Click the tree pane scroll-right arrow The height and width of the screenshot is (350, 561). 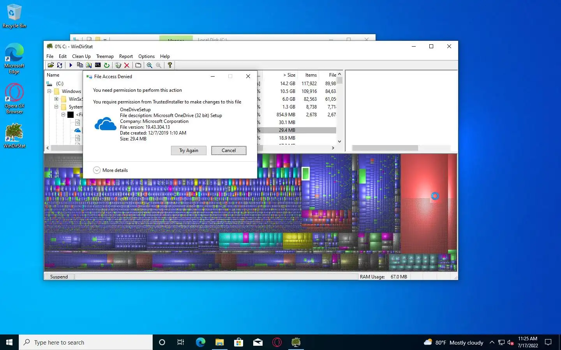pos(333,148)
